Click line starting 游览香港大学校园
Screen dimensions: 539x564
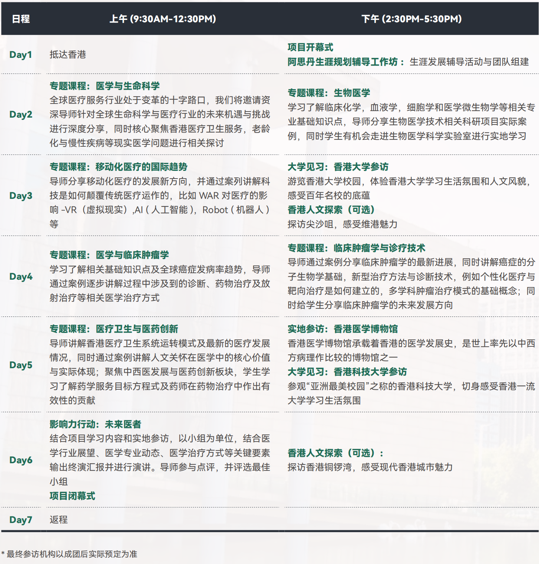(x=409, y=181)
